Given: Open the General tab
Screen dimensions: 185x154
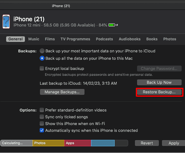Looking at the screenshot, I should (x=15, y=39).
